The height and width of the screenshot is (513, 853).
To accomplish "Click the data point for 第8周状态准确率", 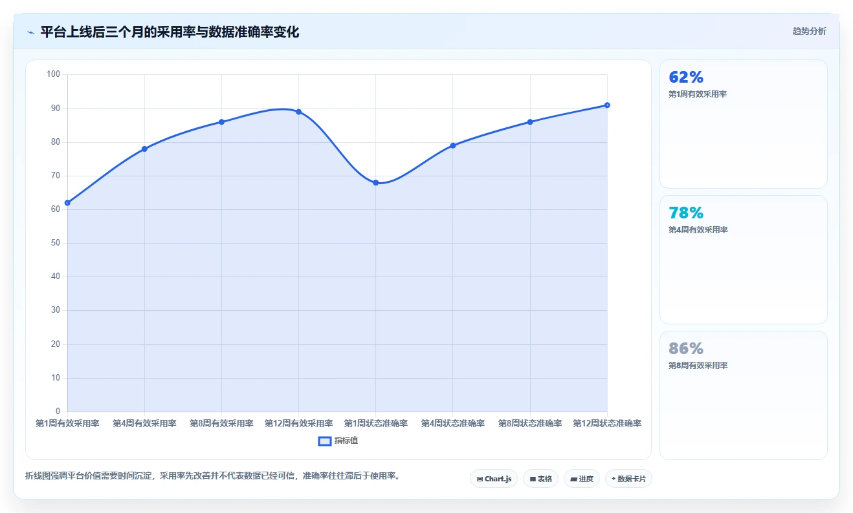I will click(530, 122).
